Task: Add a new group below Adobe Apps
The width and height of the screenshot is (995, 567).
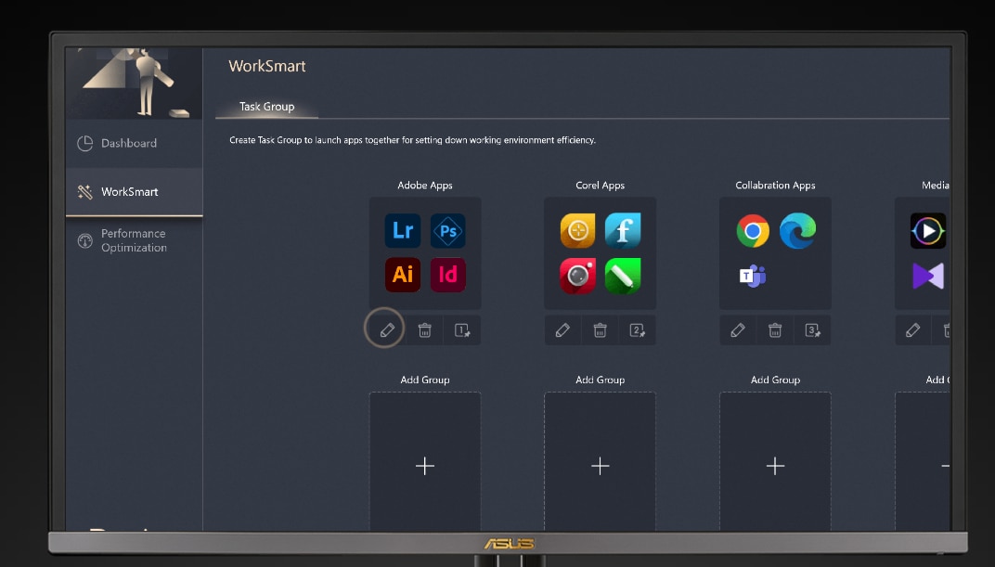Action: coord(425,466)
